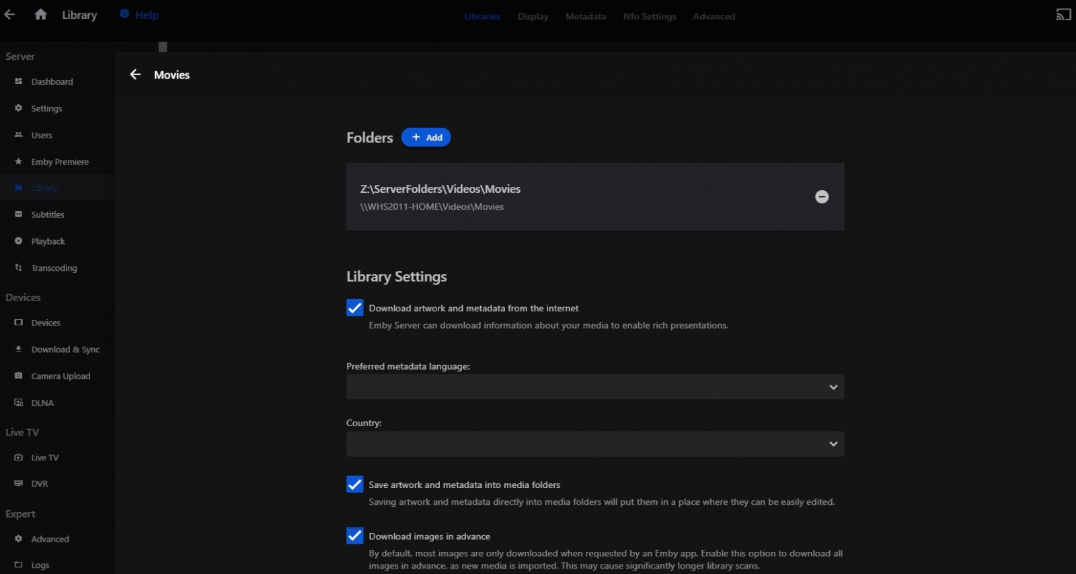Click the Add folder button
This screenshot has width=1076, height=574.
click(426, 137)
